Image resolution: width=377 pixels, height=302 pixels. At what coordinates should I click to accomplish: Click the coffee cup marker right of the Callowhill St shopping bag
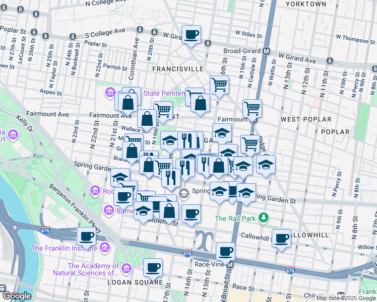pos(191,214)
